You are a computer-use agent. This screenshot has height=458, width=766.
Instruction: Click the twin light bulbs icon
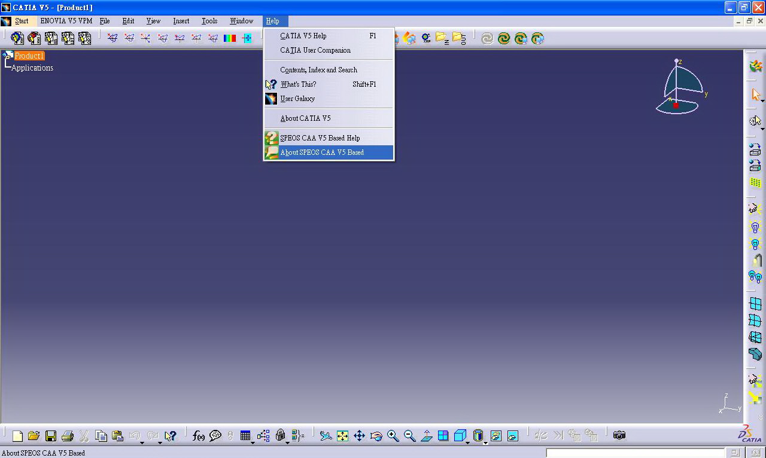tap(755, 276)
